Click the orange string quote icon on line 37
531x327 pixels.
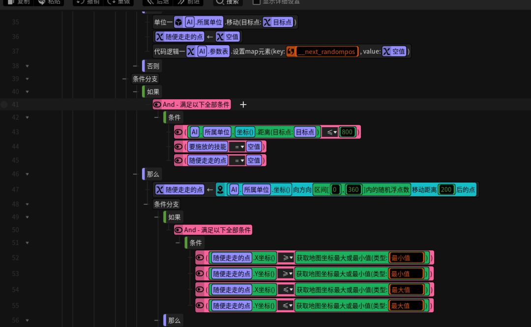(291, 52)
